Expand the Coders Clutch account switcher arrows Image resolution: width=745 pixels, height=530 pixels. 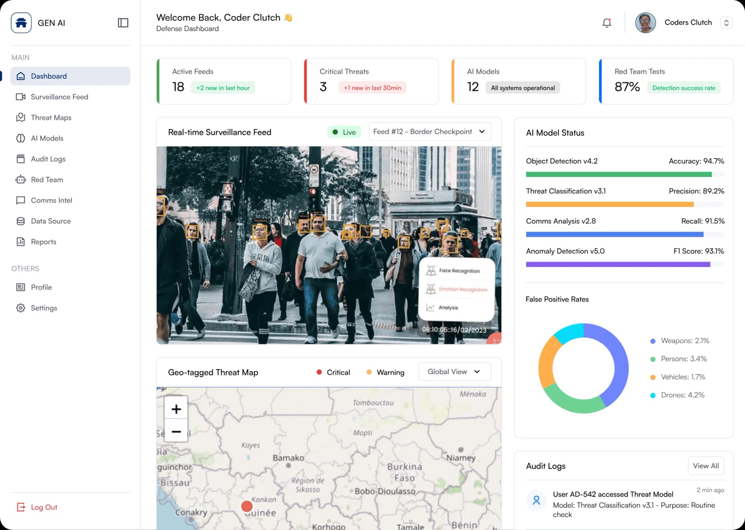click(726, 23)
